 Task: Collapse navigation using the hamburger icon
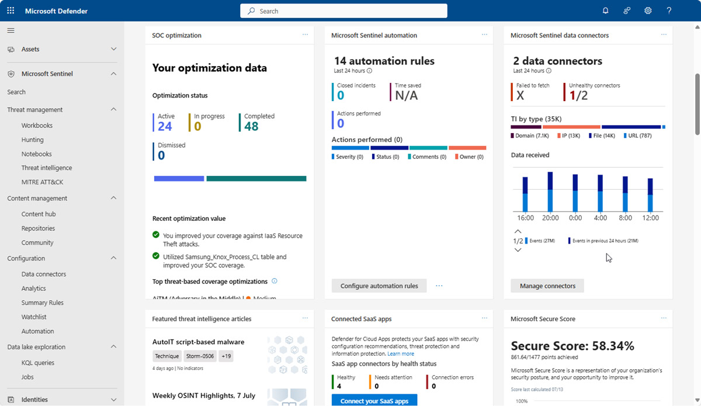11,30
